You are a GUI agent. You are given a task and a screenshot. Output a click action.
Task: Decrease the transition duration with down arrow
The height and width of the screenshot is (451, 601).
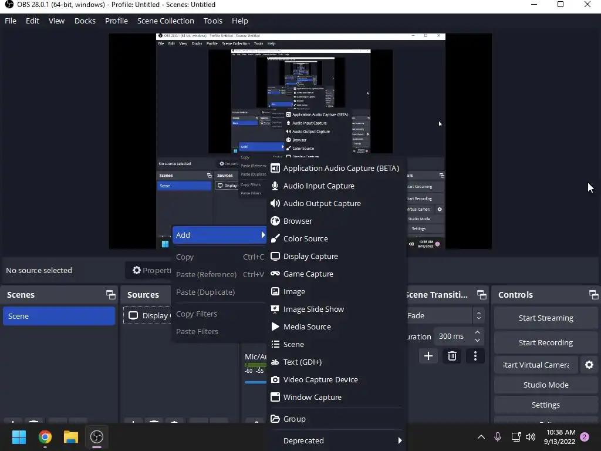[477, 340]
